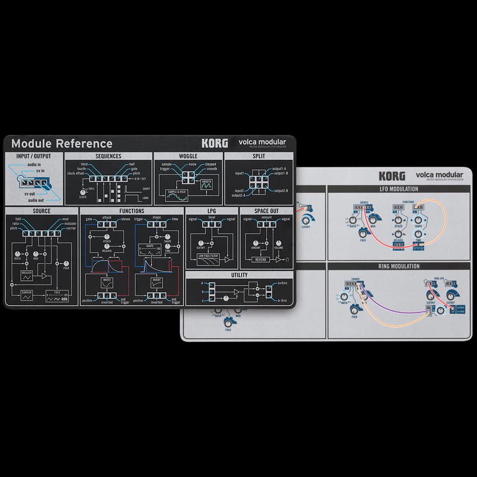
Task: Click the SOURCE section header on the black card
Action: pos(41,211)
